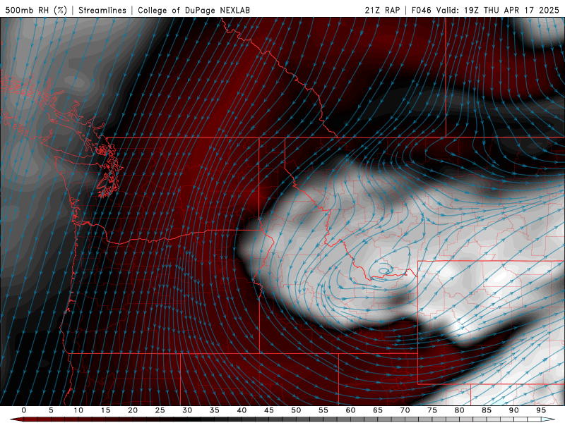The width and height of the screenshot is (565, 423).
Task: Click the '45' label on the RH scale
Action: 269,410
